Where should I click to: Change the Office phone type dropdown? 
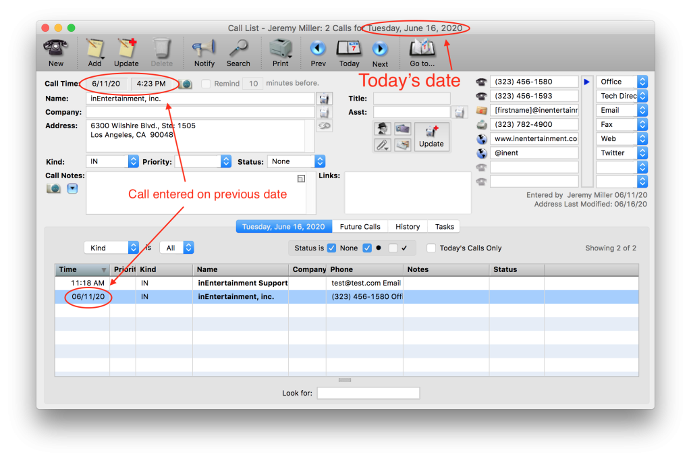tap(621, 82)
